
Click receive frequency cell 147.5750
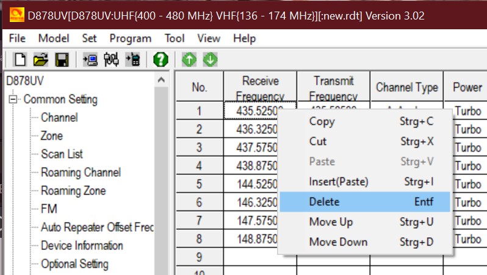tap(251, 221)
